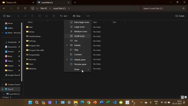This screenshot has height=106, width=188.
Task: Click the Delete trash icon
Action: click(54, 16)
